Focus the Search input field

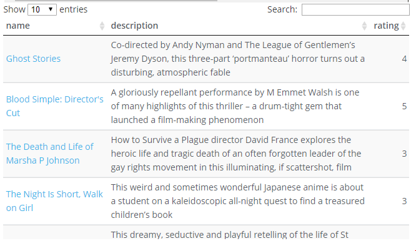tap(355, 9)
